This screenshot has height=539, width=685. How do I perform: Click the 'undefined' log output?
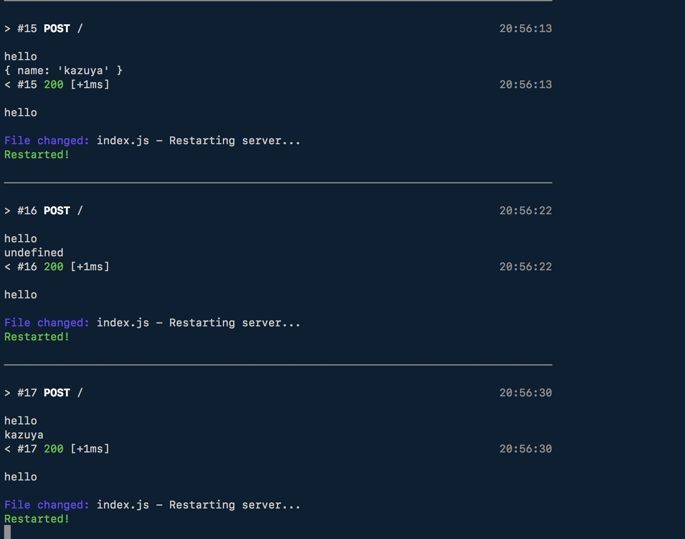tap(34, 253)
